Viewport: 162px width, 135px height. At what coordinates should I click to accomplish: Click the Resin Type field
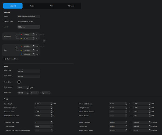pyautogui.click(x=29, y=71)
